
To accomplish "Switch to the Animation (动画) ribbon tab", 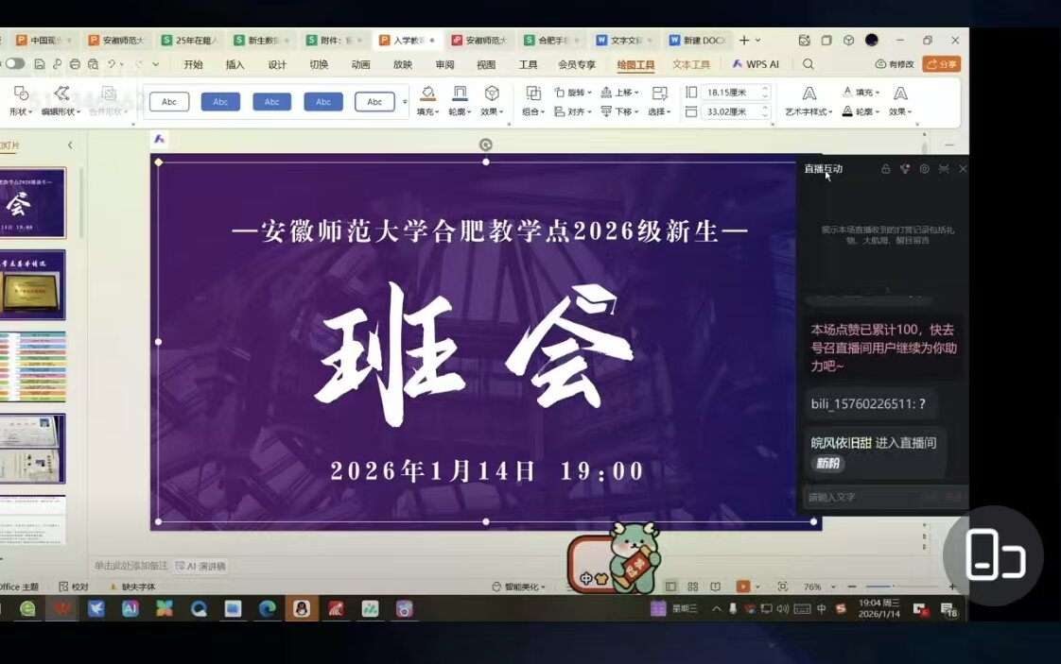I will 360,65.
